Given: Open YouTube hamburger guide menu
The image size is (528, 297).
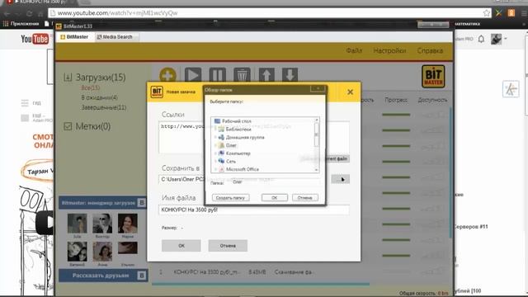Looking at the screenshot, I should [x=25, y=103].
